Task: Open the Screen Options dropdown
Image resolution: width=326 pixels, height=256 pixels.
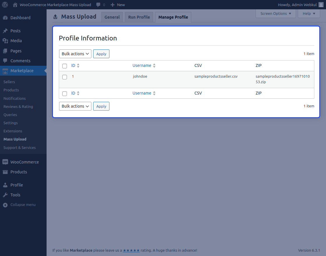Action: pyautogui.click(x=275, y=13)
